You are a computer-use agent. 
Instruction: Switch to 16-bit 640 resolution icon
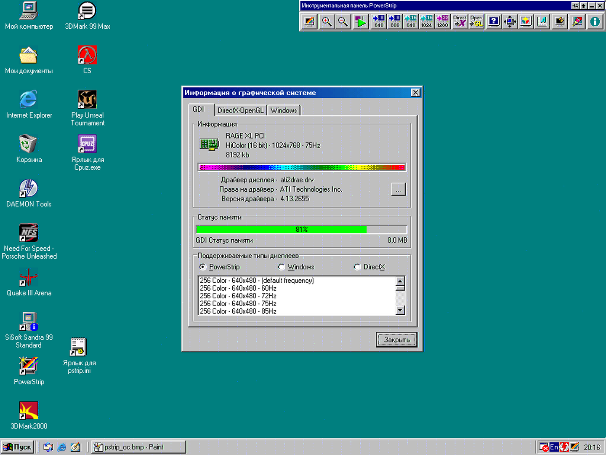point(411,21)
